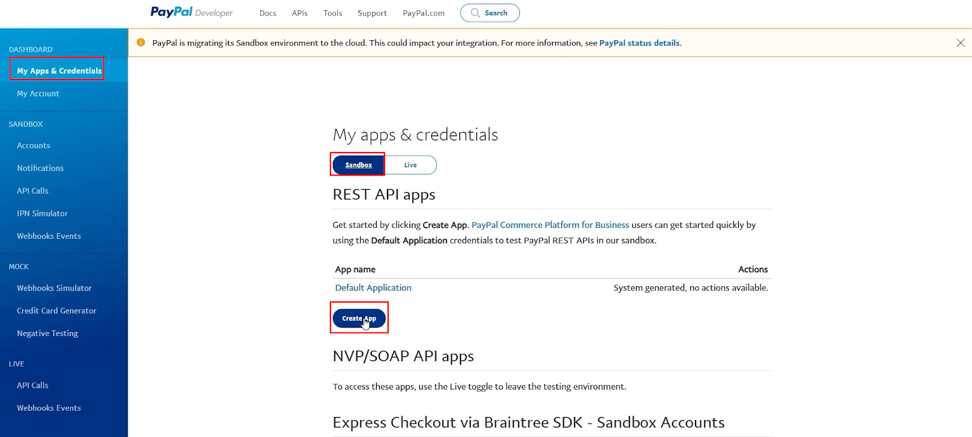
Task: Open the Support menu
Action: point(372,13)
